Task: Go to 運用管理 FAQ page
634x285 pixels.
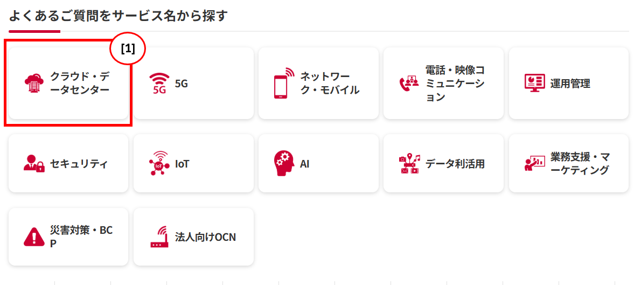Action: click(x=570, y=84)
